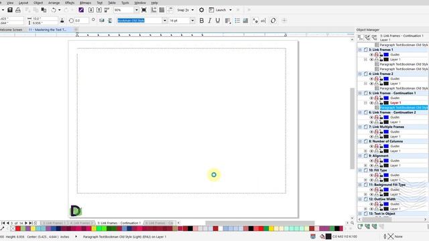Click the Edit Text 'ab|' icon
The width and height of the screenshot is (429, 241).
point(263,21)
